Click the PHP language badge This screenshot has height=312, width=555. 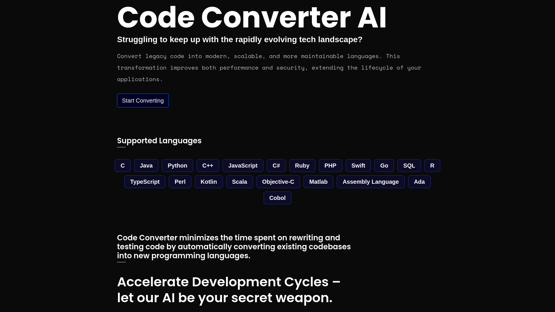click(x=330, y=165)
